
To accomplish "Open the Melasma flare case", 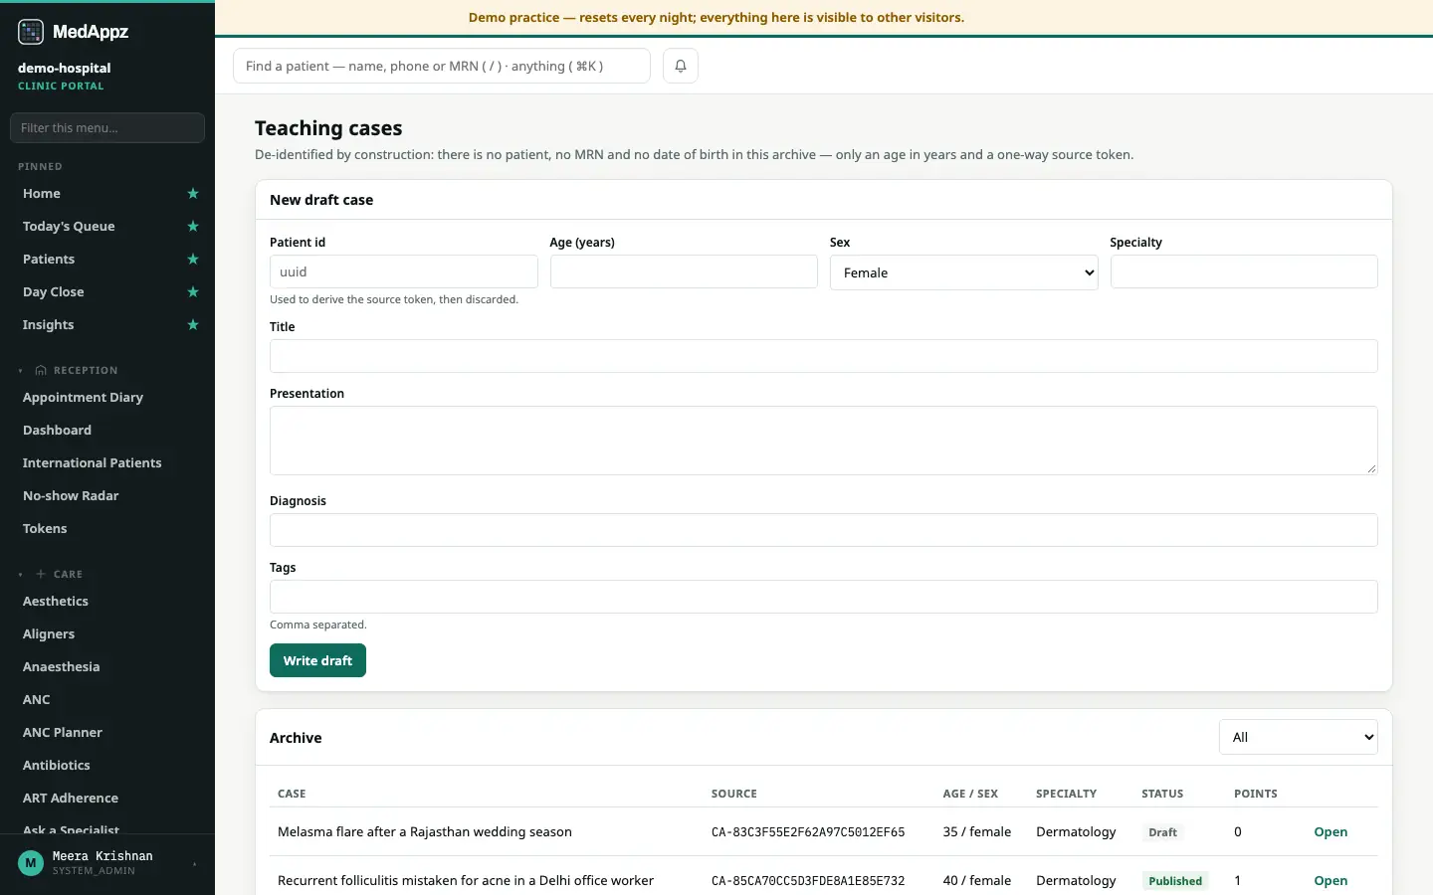I will [1331, 832].
